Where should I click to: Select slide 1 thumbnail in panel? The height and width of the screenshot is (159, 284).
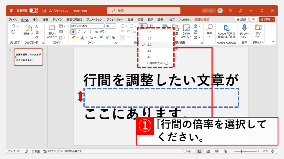29,58
